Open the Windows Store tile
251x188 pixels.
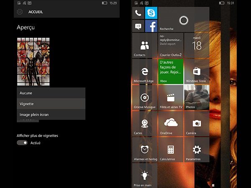(x=197, y=71)
